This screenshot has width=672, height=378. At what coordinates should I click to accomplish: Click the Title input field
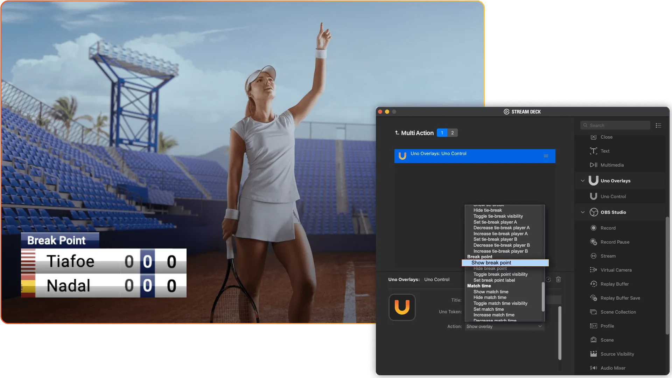(x=553, y=300)
